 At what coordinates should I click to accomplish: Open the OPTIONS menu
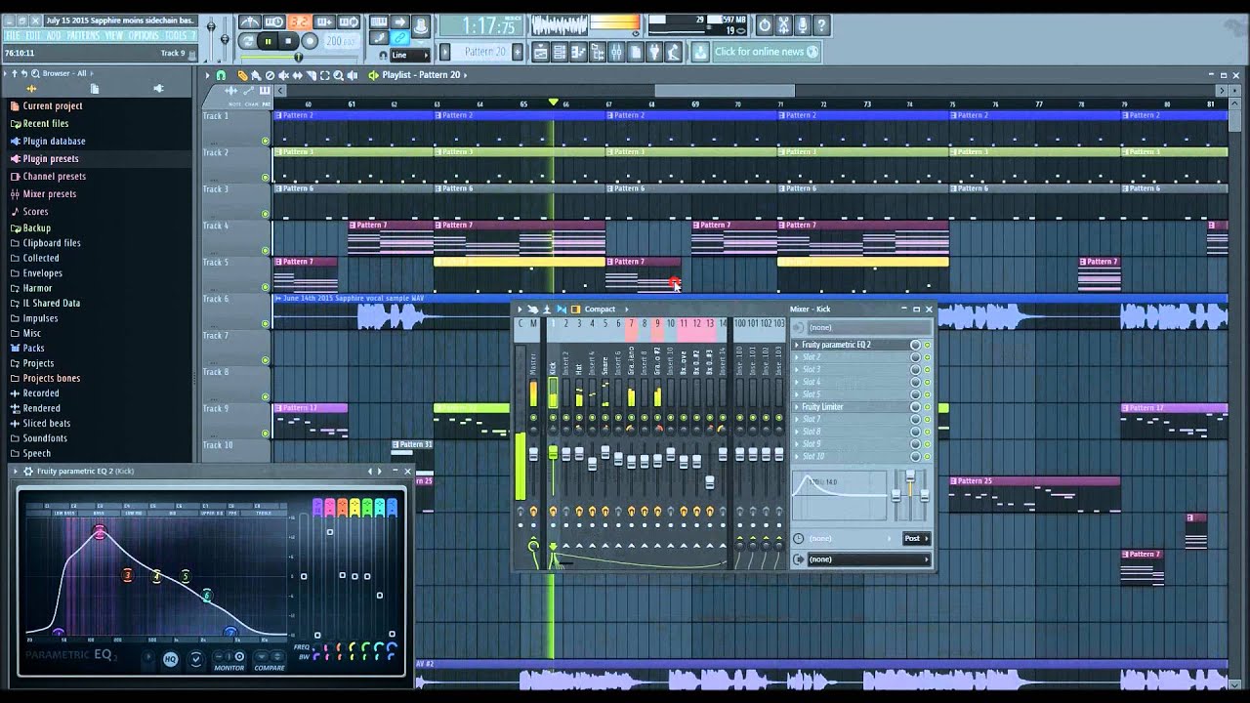tap(144, 36)
